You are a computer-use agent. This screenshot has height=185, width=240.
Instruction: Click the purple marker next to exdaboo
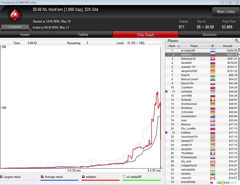point(166,54)
